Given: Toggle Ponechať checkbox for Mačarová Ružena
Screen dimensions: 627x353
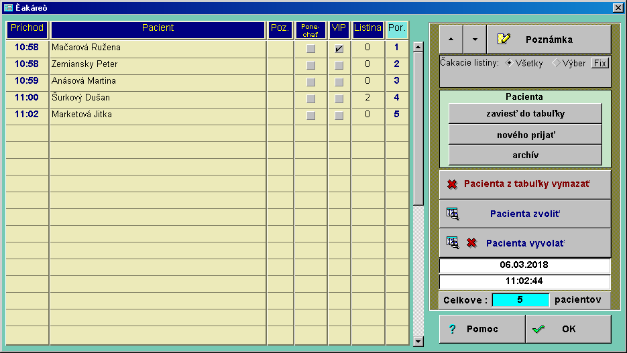Looking at the screenshot, I should click(310, 49).
